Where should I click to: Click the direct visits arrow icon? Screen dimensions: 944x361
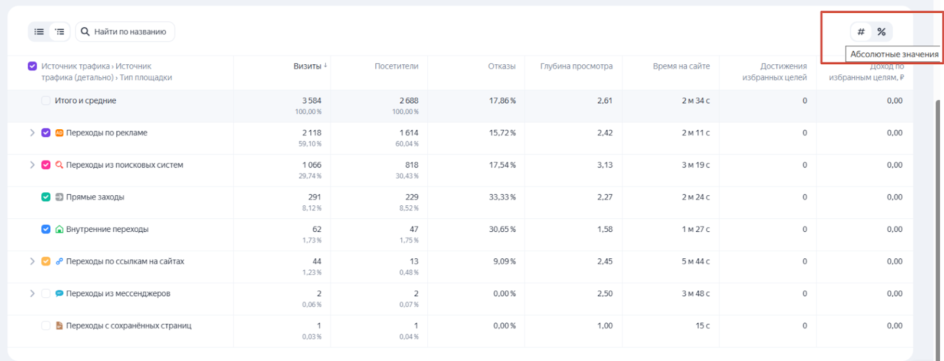coord(59,197)
